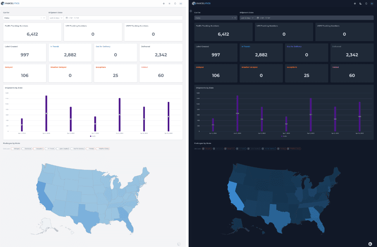Toggle the Delivered status filter in light view
377x247 pixels.
pyautogui.click(x=27, y=149)
